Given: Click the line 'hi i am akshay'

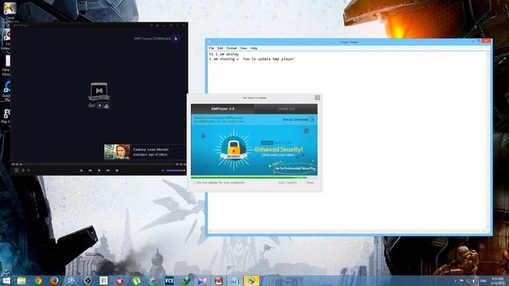Looking at the screenshot, I should pos(224,54).
